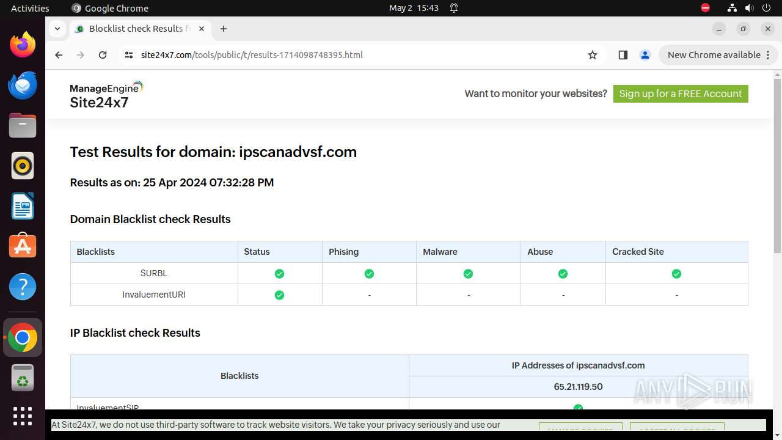Open the Chrome three-dot menu
This screenshot has width=782, height=440.
768,55
